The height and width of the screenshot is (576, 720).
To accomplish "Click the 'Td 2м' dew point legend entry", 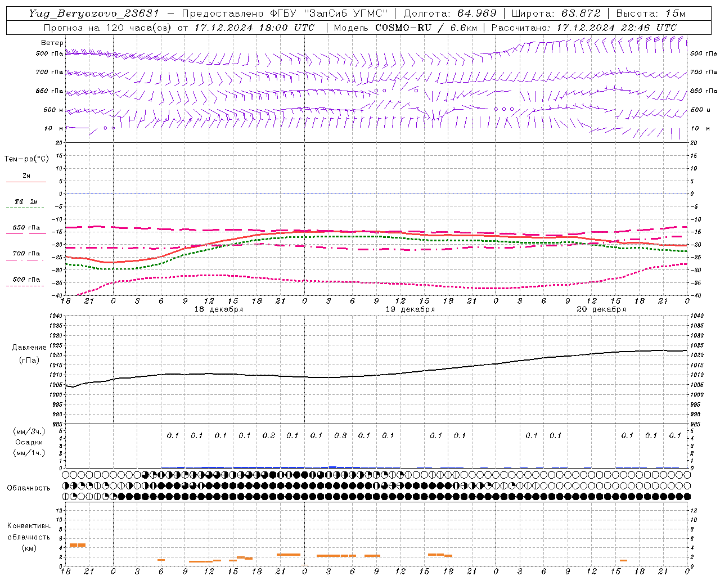I will [26, 201].
